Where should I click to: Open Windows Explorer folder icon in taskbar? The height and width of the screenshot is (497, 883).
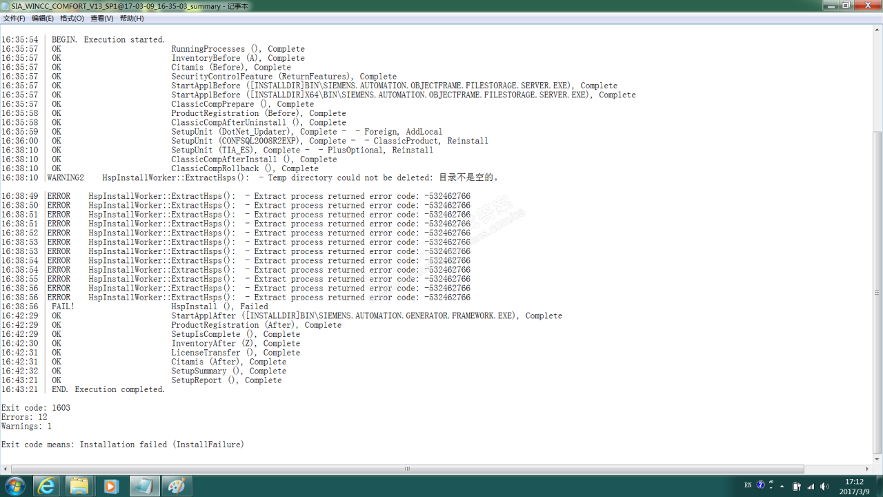coord(79,486)
